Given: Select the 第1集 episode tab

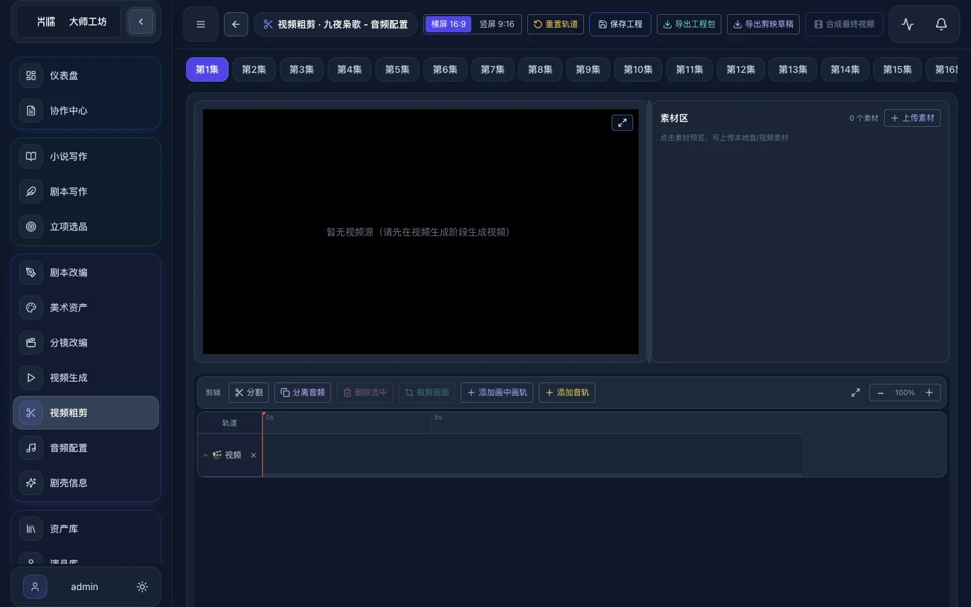Looking at the screenshot, I should 207,69.
